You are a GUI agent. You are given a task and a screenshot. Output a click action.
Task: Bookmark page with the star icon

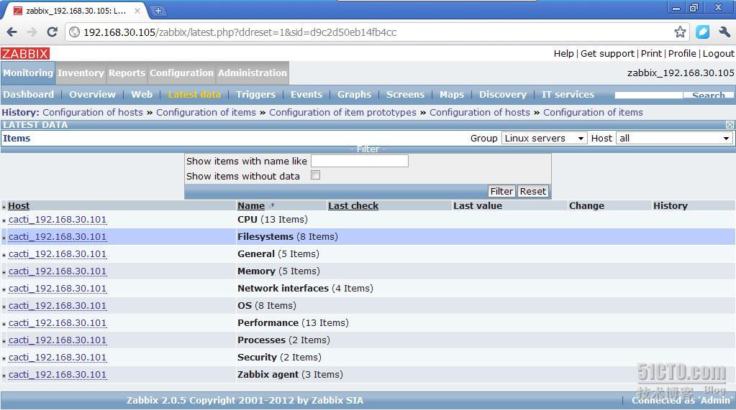pos(680,32)
